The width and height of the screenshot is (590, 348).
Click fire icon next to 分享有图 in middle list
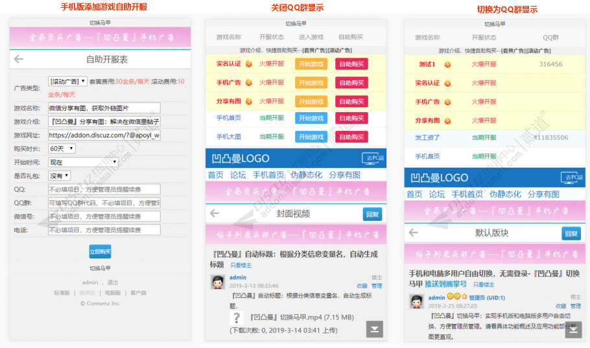pos(249,101)
